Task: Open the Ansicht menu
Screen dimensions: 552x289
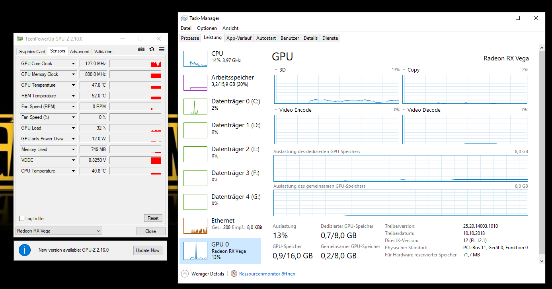Action: tap(230, 28)
